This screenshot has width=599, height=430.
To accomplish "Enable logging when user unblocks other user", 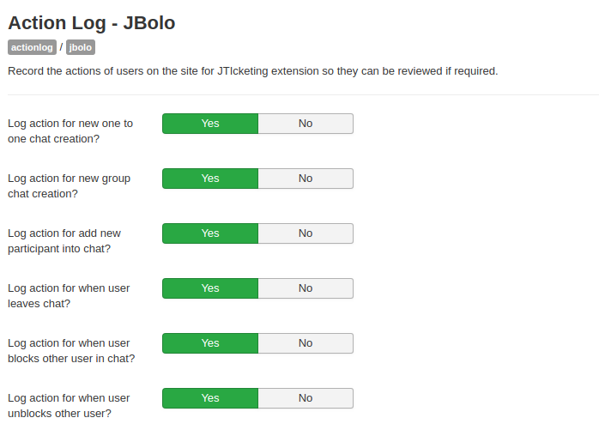I will (x=210, y=398).
